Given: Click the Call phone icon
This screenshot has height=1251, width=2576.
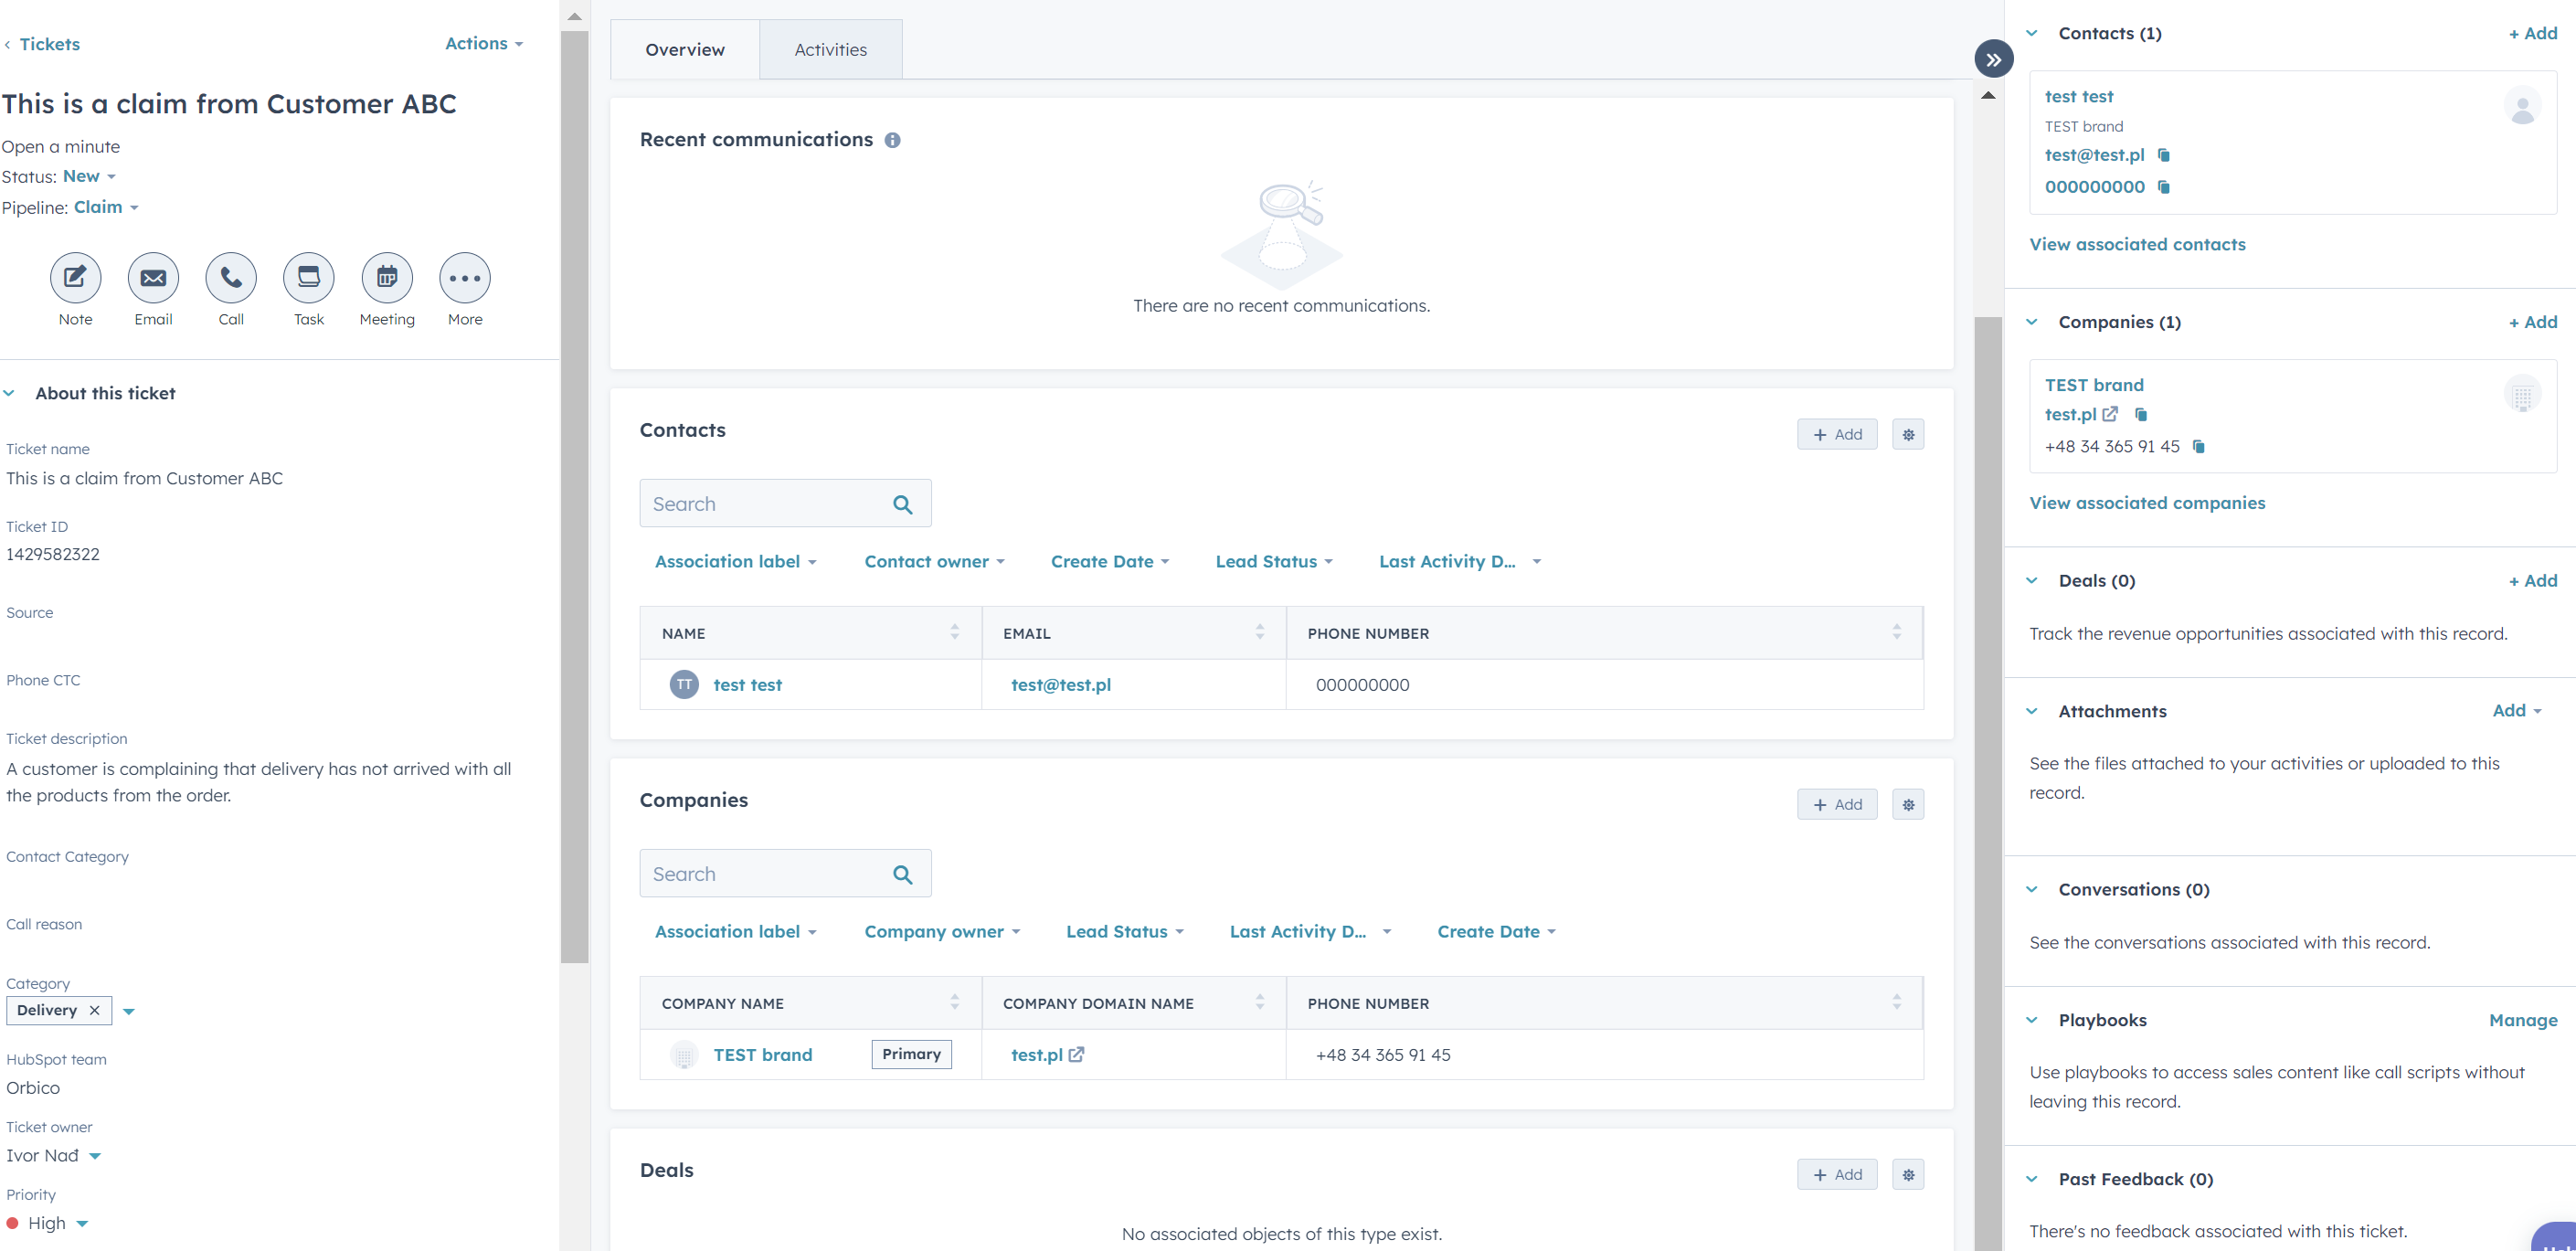Looking at the screenshot, I should pos(231,278).
